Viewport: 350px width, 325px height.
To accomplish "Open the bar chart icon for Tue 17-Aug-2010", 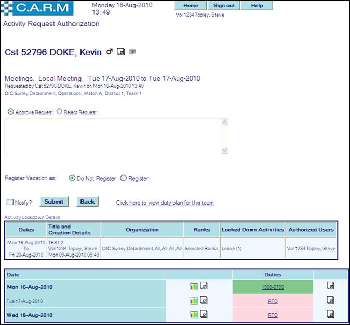I will click(x=194, y=301).
